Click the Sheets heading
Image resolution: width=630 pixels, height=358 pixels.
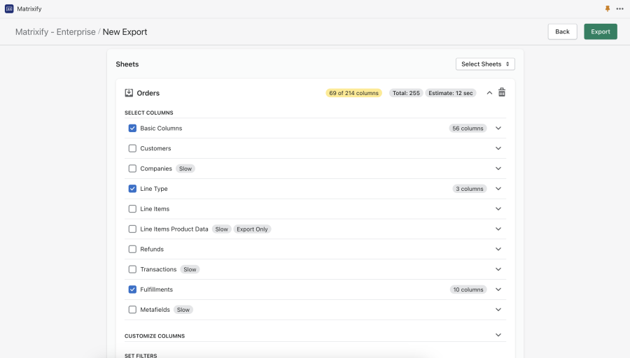[127, 64]
